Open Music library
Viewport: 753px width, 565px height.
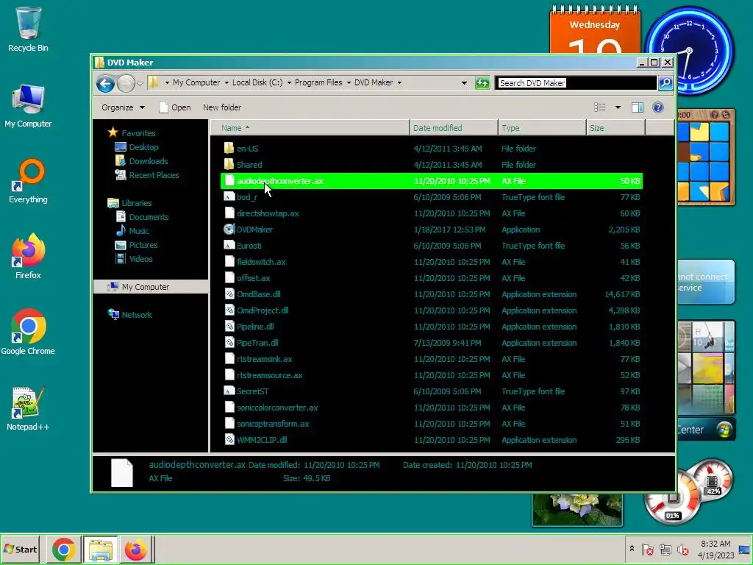tap(132, 230)
